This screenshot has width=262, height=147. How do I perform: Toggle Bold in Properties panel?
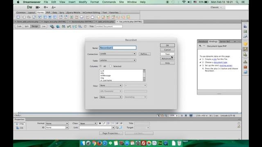tap(100, 123)
